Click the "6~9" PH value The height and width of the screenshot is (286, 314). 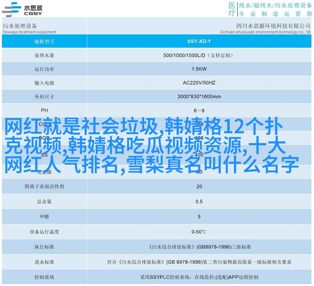[199, 111]
